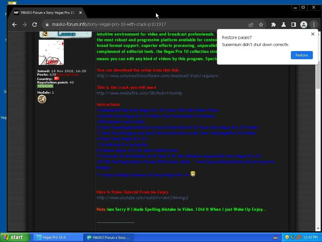
Task: Close the MAXKO Forum tab
Action: (x=80, y=13)
